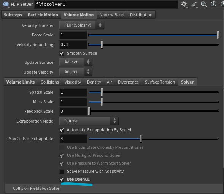Toggle the Smooth Surface checkbox
The image size is (224, 194).
[62, 54]
